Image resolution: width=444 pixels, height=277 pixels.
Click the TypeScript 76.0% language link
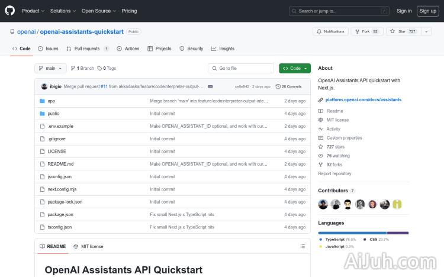tap(337, 239)
